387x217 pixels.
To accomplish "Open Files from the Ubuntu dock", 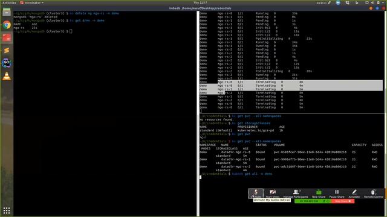I will pos(7,12).
